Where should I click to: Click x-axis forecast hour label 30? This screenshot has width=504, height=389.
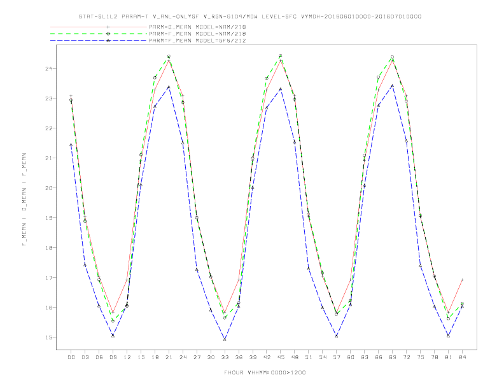click(211, 357)
